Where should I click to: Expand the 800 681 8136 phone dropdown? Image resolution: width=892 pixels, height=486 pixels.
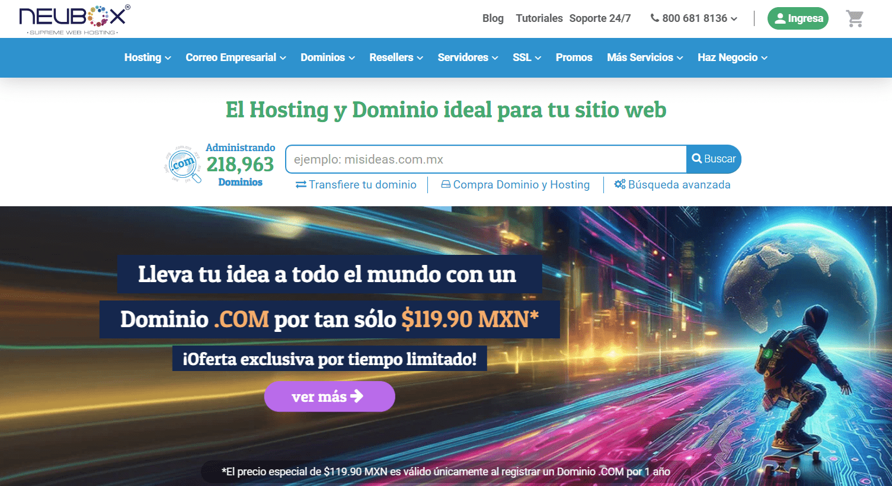click(x=694, y=18)
